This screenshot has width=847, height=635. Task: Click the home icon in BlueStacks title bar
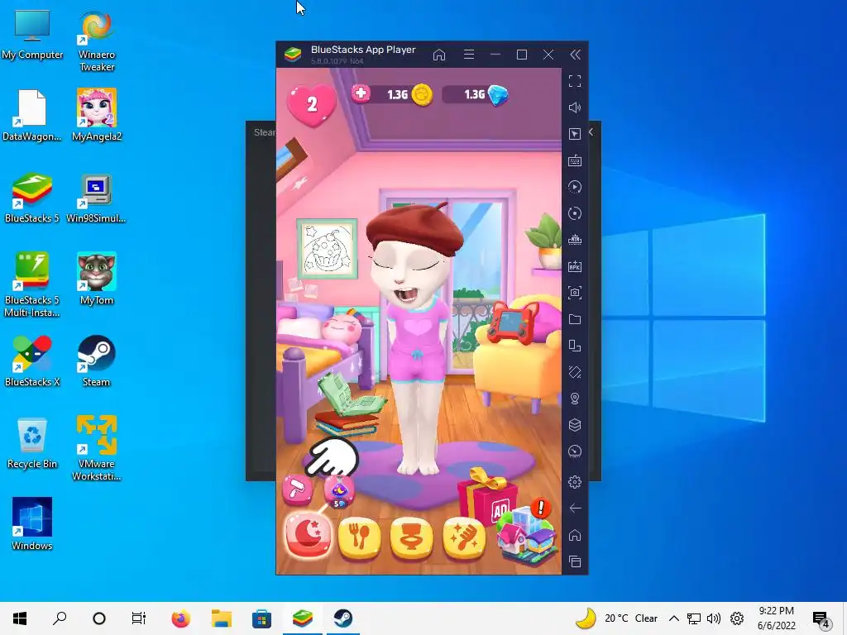tap(439, 55)
